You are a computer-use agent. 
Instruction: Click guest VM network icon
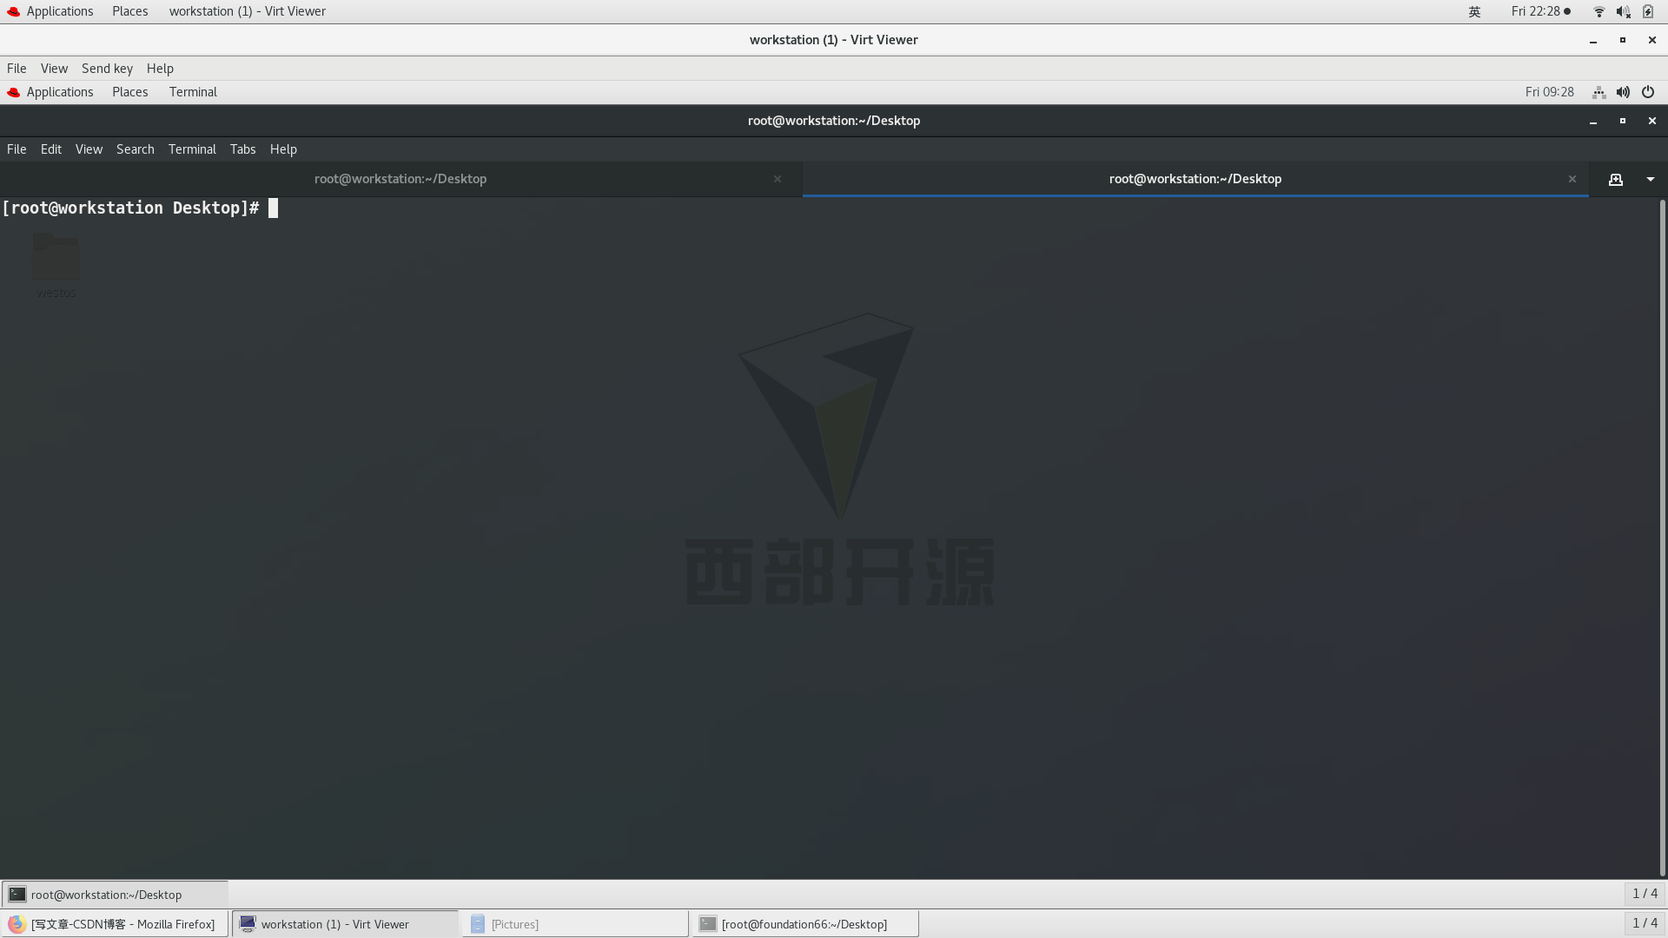[x=1598, y=92]
